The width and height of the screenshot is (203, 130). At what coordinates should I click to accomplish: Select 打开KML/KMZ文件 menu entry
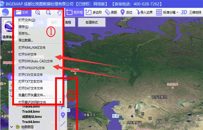coord(32,47)
